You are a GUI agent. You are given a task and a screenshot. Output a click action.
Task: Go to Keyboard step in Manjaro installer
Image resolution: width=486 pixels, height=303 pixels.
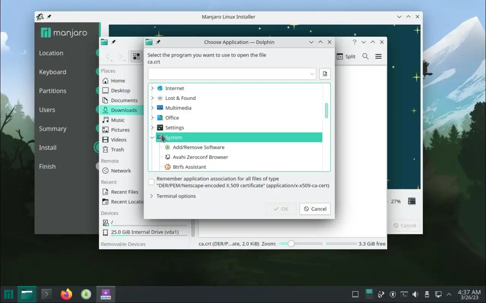[52, 72]
